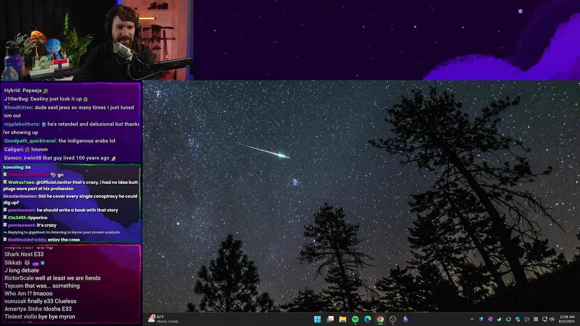580x326 pixels.
Task: Click 'Goodpath_quicktravel' username in chat
Action: (30, 141)
